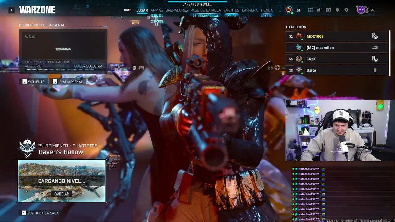
Task: Click the SIGUIENTE button
Action: (34, 82)
